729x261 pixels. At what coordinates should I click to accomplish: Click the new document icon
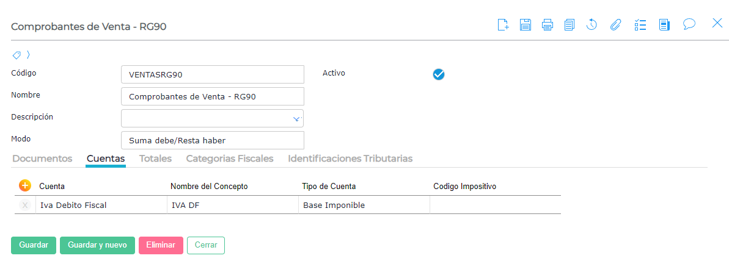click(x=503, y=24)
